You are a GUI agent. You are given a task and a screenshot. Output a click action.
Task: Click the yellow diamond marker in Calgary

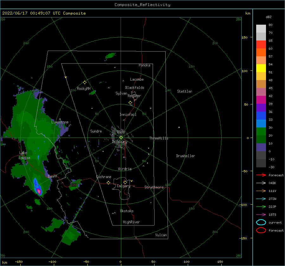point(125,182)
